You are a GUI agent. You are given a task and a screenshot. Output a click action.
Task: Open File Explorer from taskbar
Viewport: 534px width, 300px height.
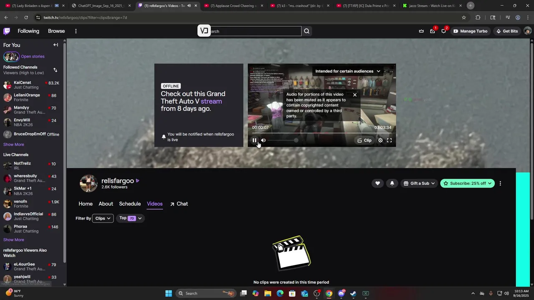click(x=268, y=293)
